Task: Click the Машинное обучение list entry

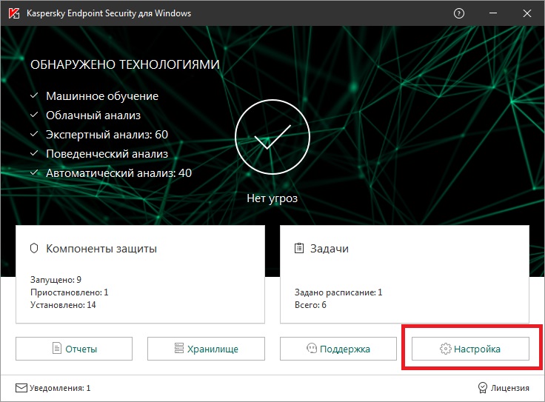Action: click(x=102, y=96)
